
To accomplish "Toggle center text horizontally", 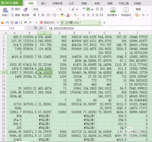I will click(88, 15).
